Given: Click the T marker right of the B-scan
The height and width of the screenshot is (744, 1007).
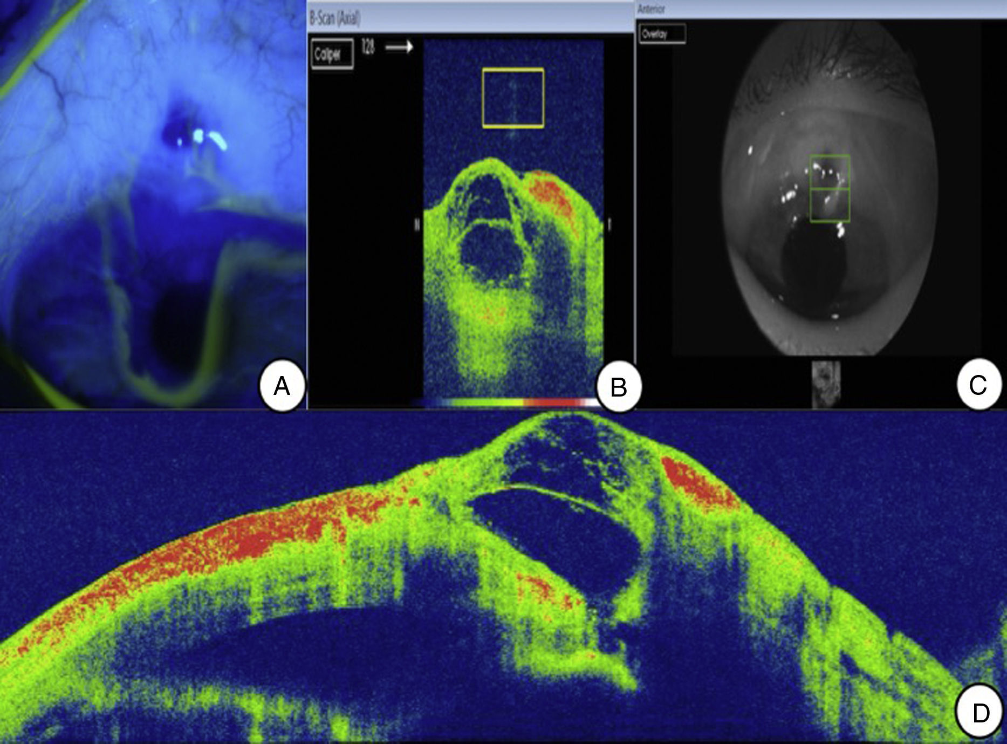Looking at the screenshot, I should point(609,225).
